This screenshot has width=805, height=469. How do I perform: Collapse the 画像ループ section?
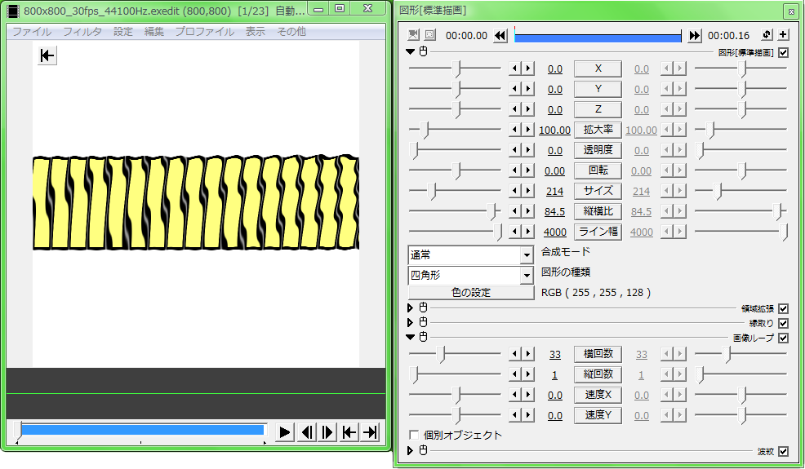click(x=410, y=337)
